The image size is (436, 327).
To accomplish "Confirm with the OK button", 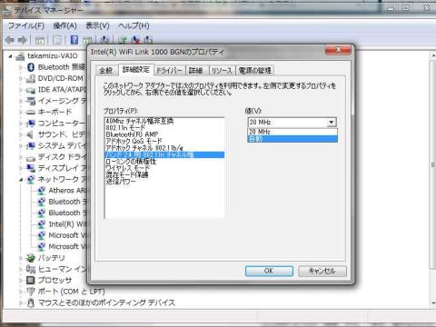I will (269, 271).
